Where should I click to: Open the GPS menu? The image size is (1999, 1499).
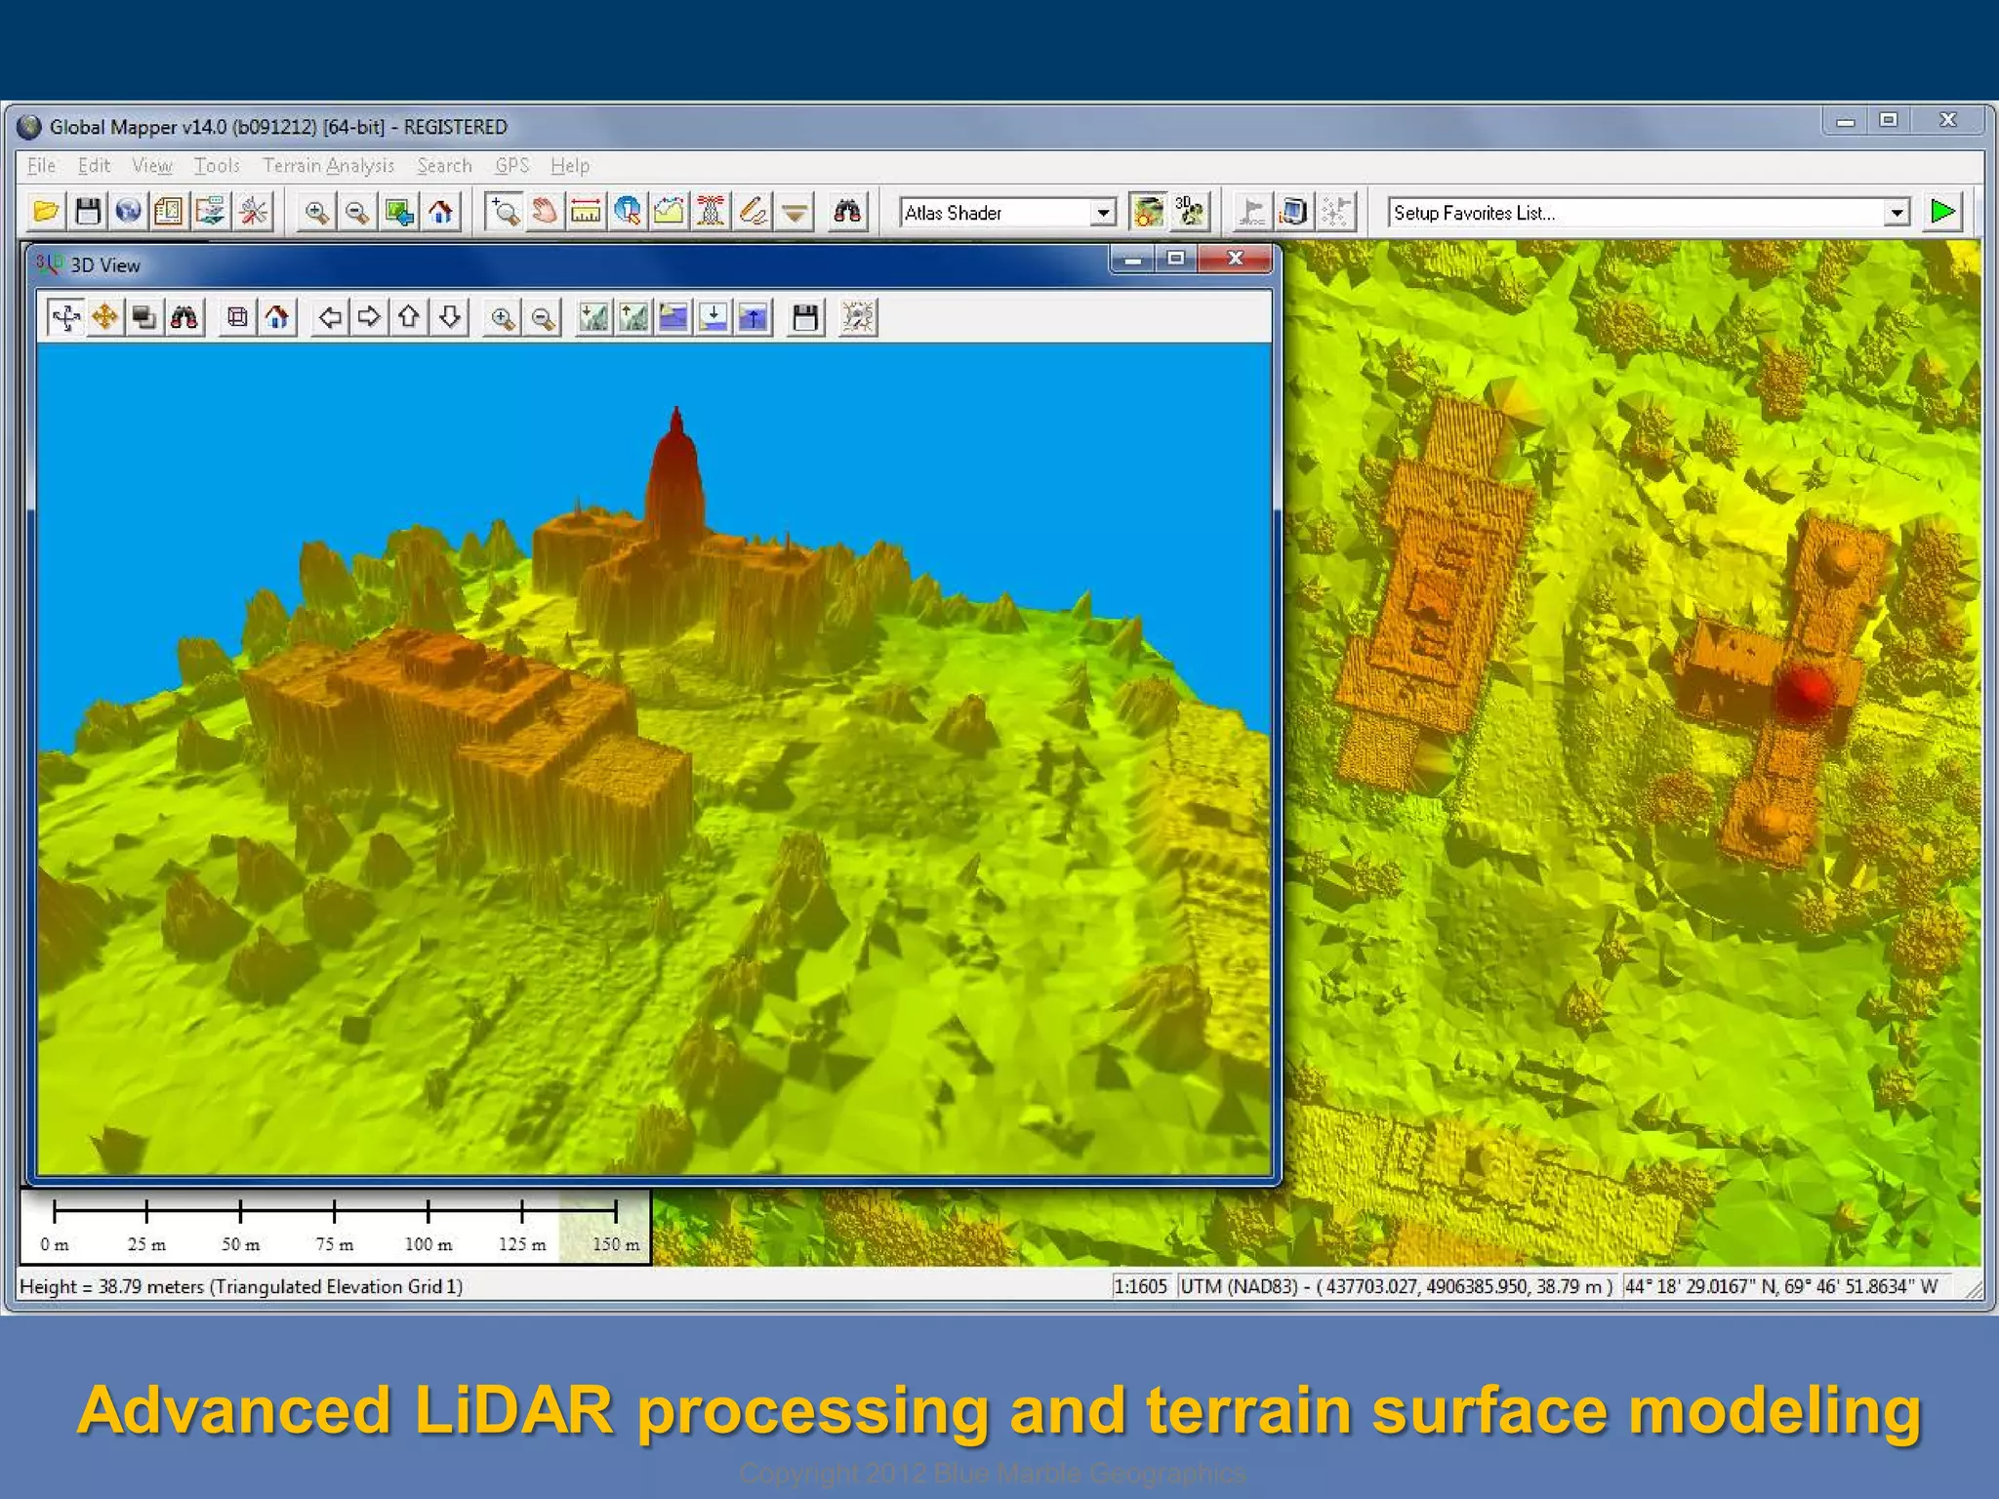coord(511,166)
